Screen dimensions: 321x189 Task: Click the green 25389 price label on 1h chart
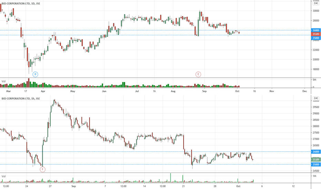pyautogui.click(x=316, y=159)
